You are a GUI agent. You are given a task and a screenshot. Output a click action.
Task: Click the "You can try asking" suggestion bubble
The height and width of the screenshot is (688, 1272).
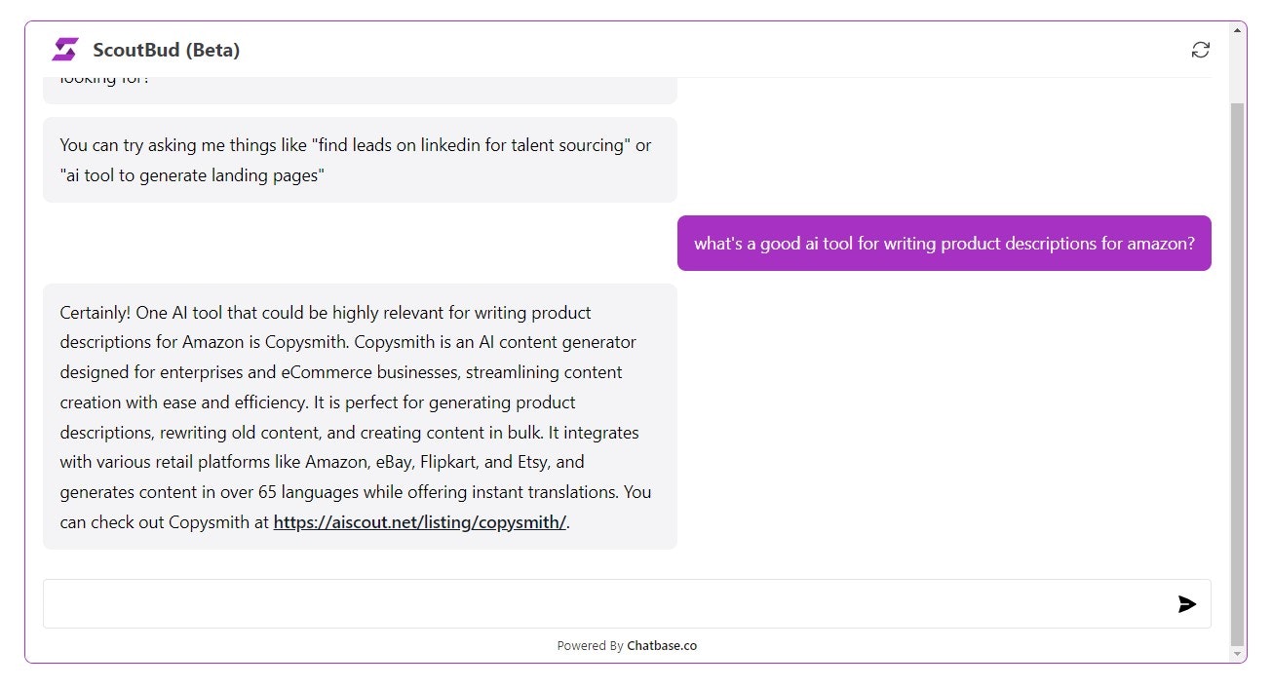click(359, 160)
